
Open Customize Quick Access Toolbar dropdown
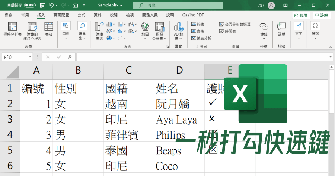(x=84, y=6)
